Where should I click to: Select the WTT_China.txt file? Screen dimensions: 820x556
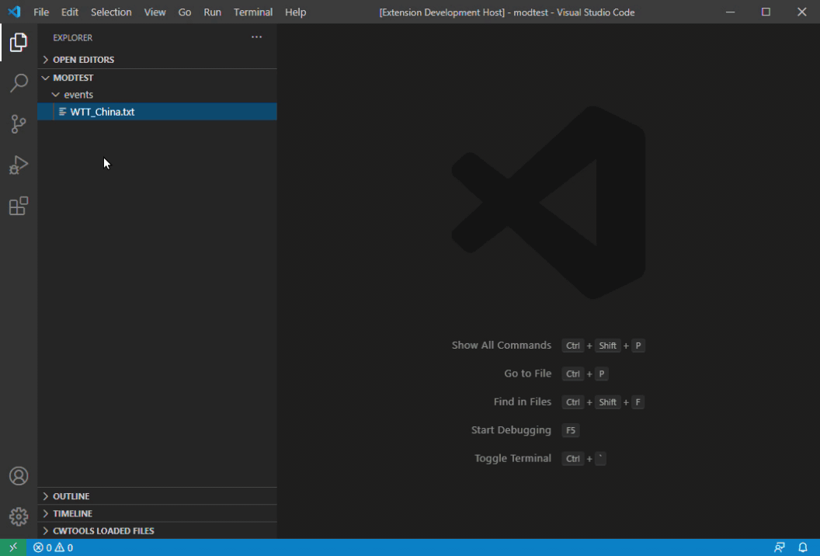coord(157,111)
